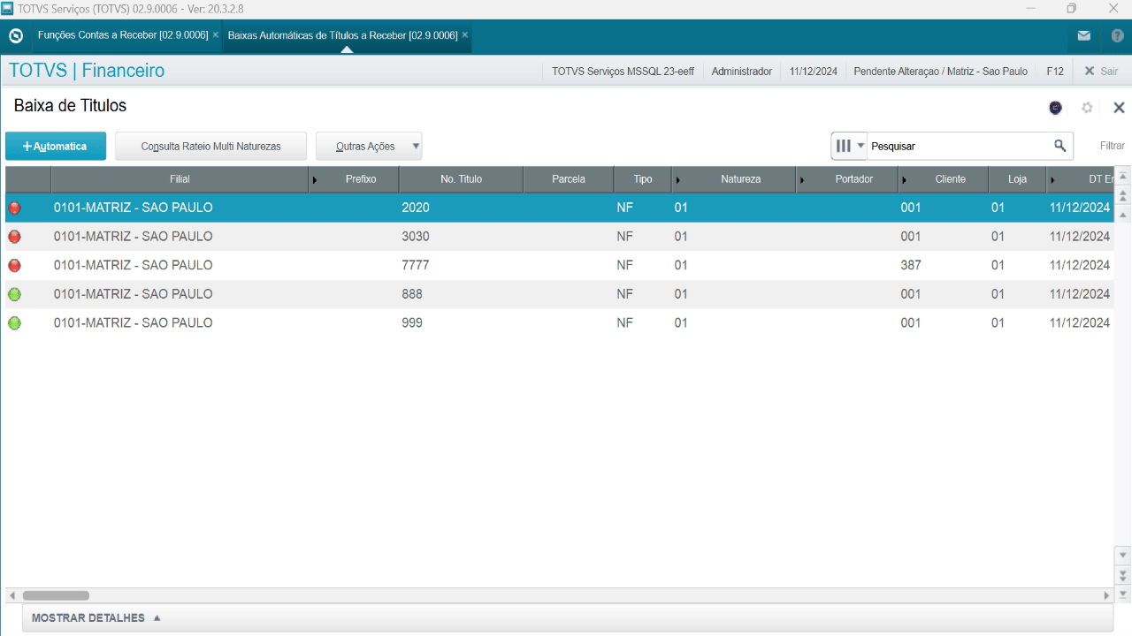Open the help question mark icon
Screen dimensions: 1132x636
coord(1117,36)
